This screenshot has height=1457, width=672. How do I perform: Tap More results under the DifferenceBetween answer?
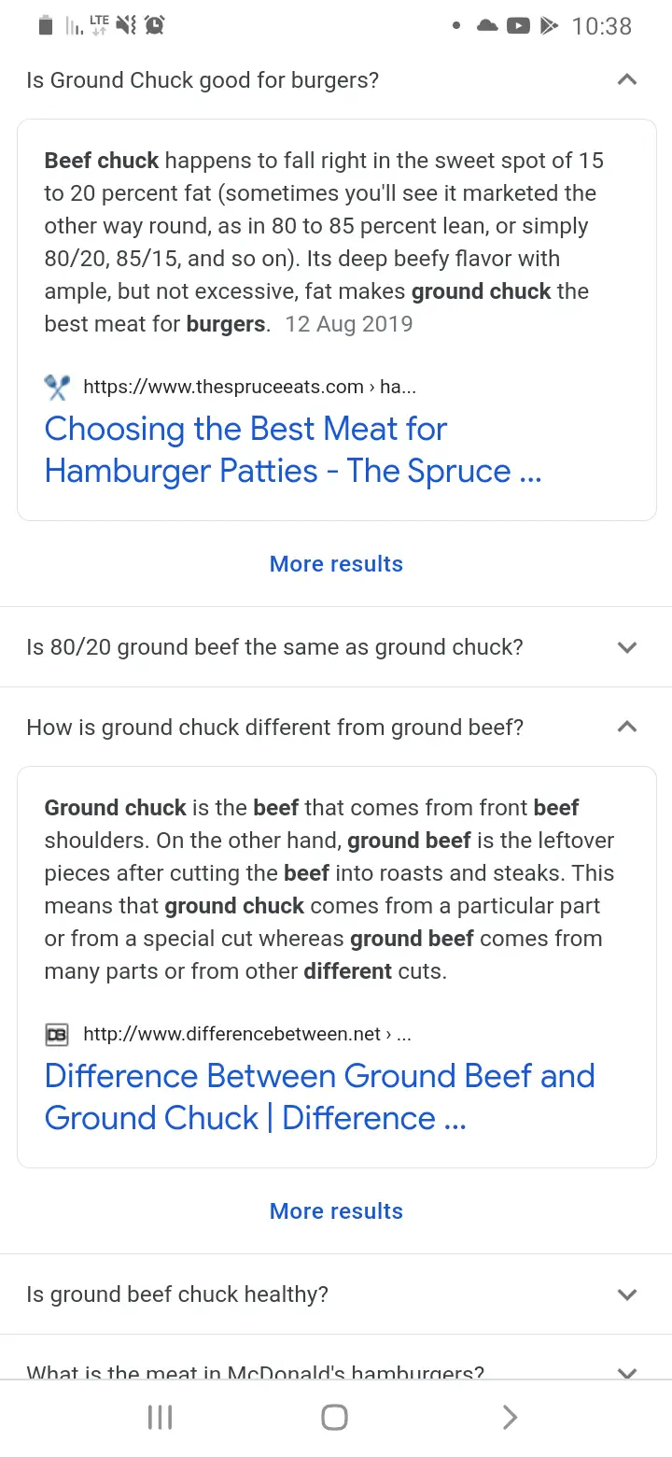(x=336, y=1211)
